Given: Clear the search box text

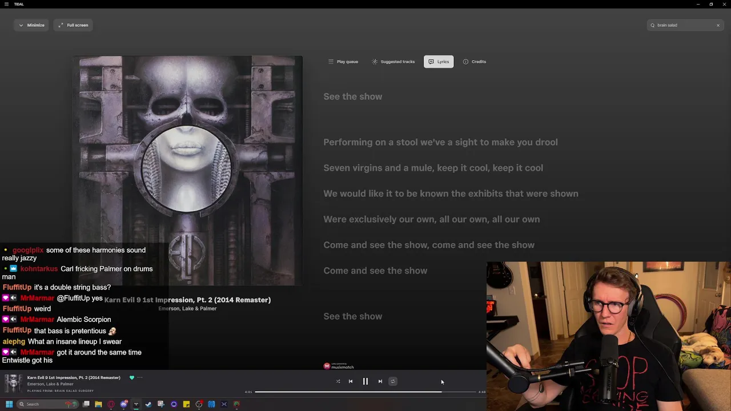Looking at the screenshot, I should [718, 25].
